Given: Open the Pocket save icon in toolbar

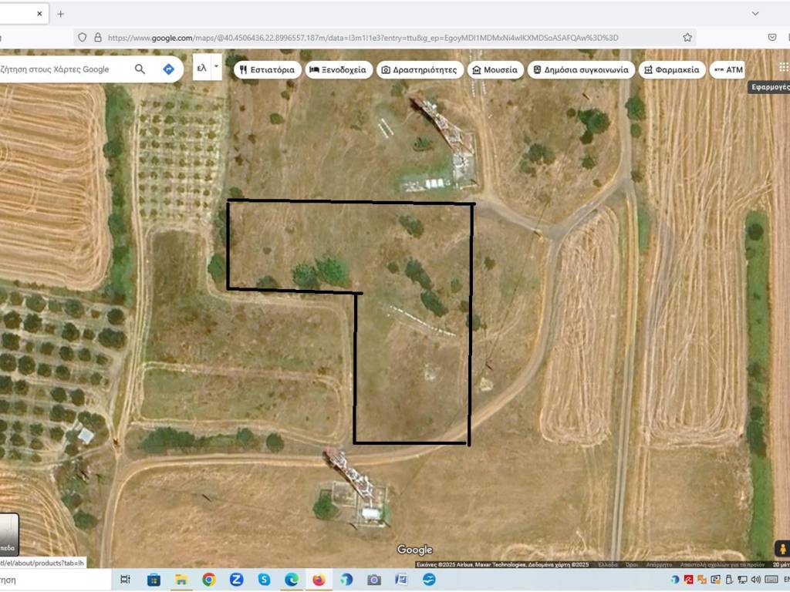Looking at the screenshot, I should coord(772,37).
